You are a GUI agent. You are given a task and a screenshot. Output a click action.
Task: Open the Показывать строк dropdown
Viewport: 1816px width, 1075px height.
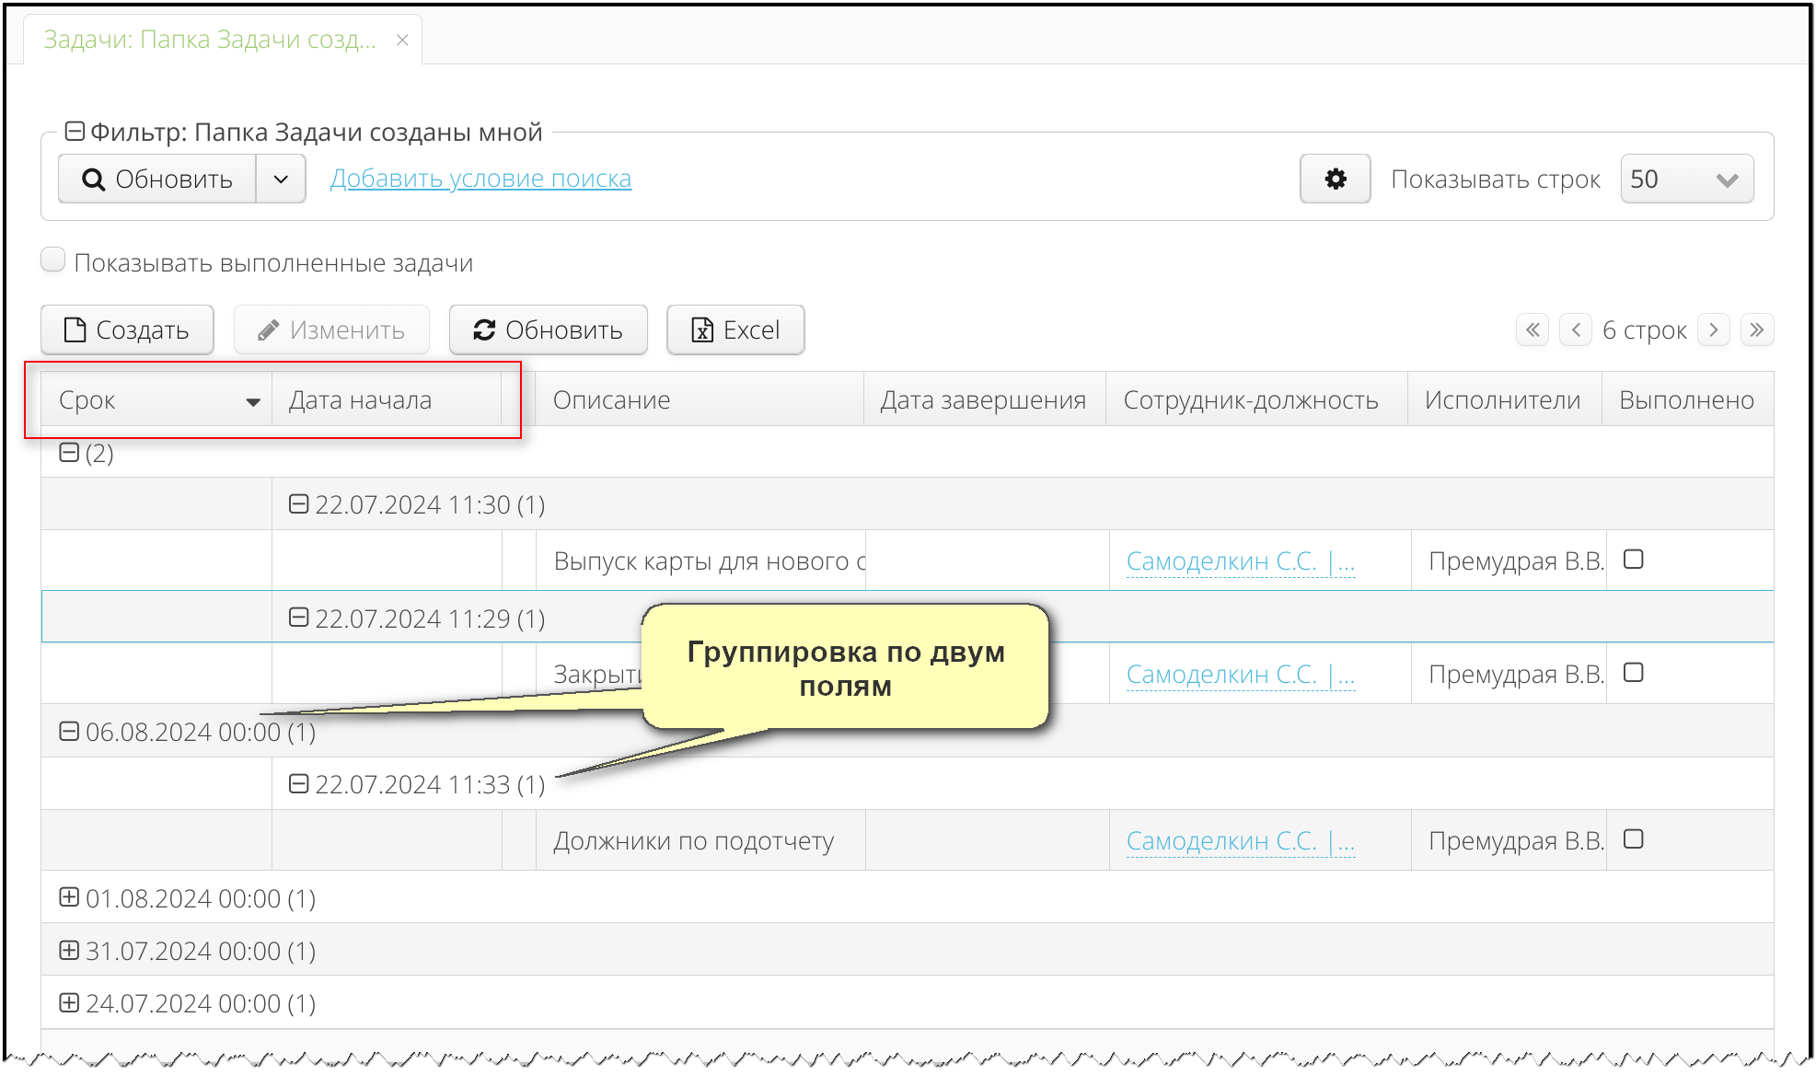(x=1685, y=179)
